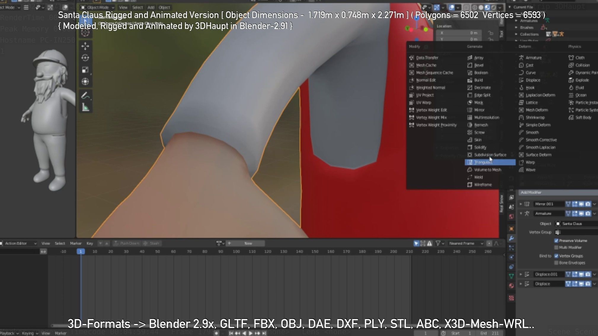The width and height of the screenshot is (598, 336).
Task: Open the Modifier properties wrench tab
Action: pos(511,238)
